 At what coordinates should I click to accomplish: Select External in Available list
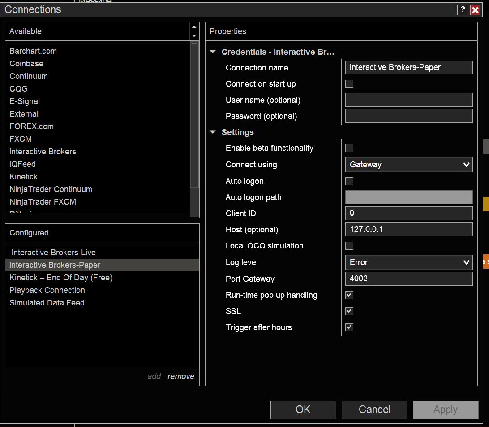[24, 114]
